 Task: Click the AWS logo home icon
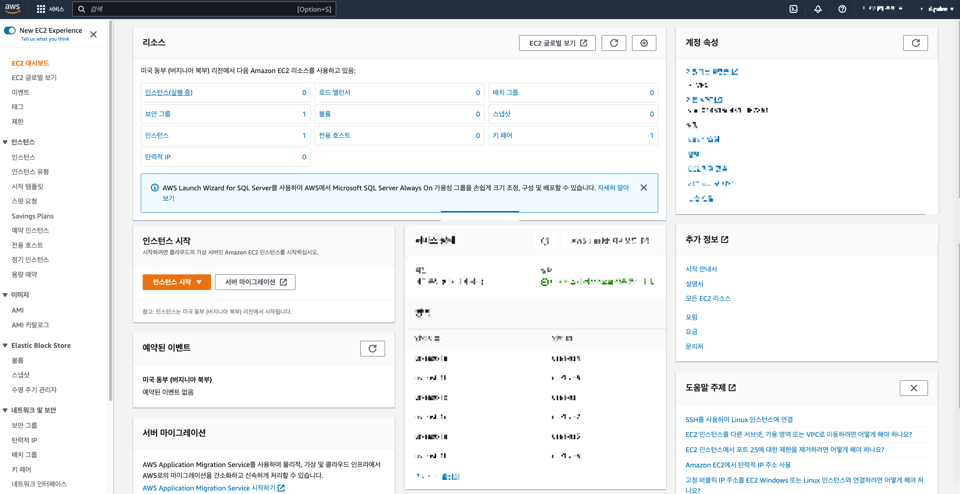coord(13,9)
